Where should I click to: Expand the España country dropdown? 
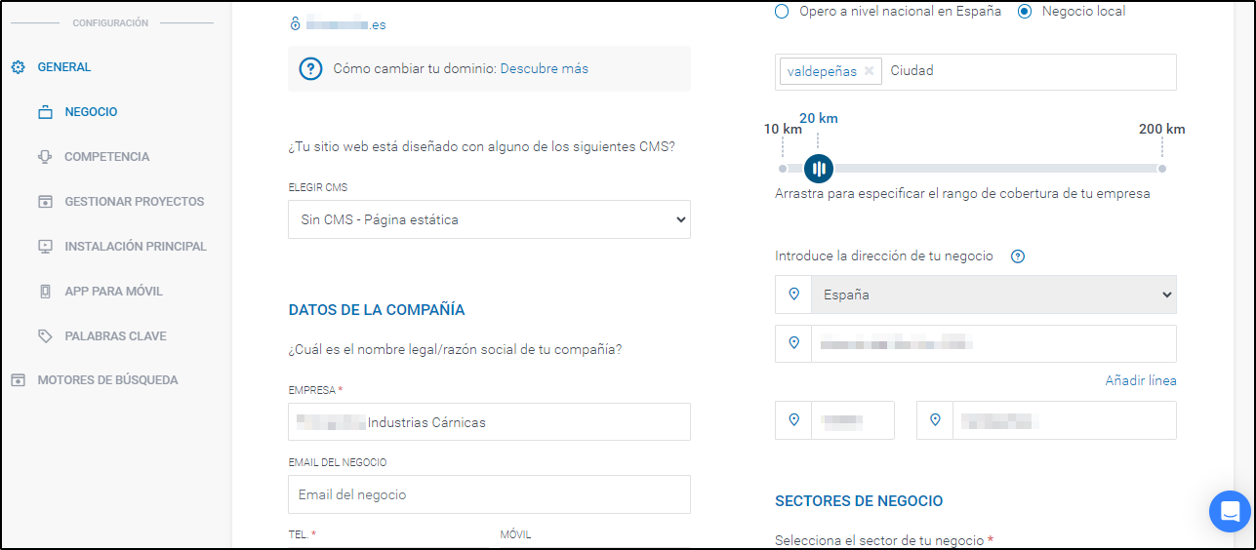point(993,295)
